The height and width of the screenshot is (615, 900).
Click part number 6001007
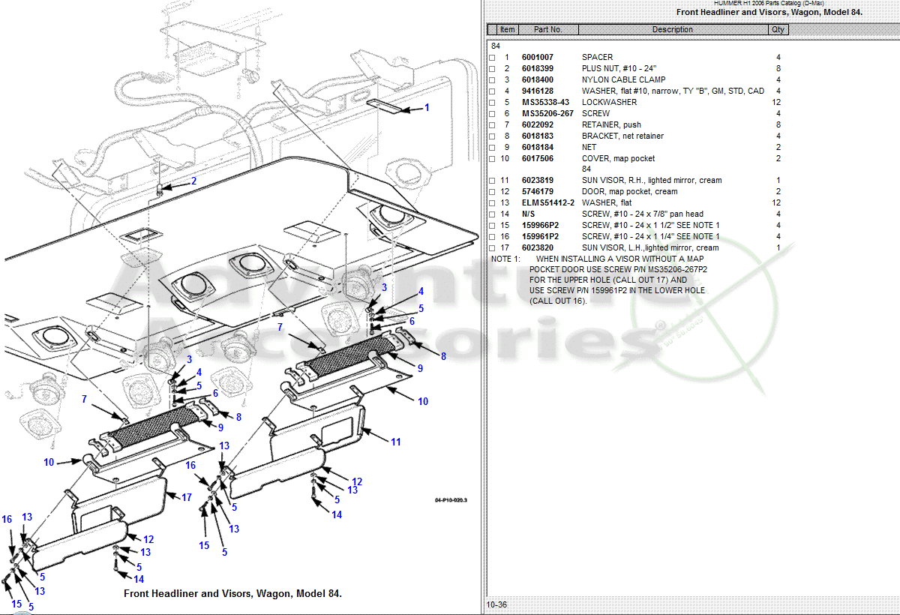click(x=538, y=58)
